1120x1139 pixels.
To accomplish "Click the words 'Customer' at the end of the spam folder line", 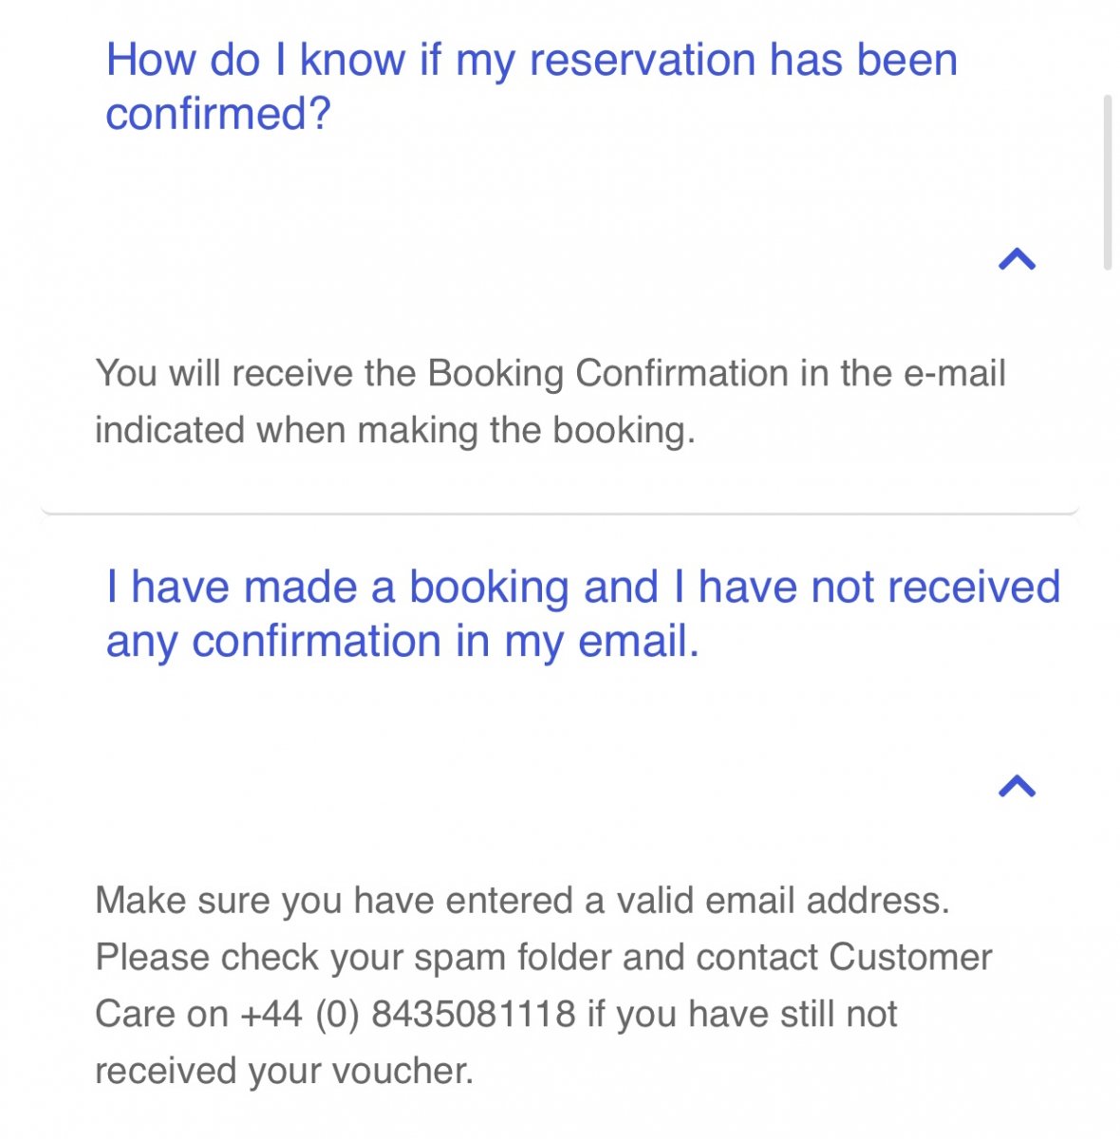I will click(910, 957).
